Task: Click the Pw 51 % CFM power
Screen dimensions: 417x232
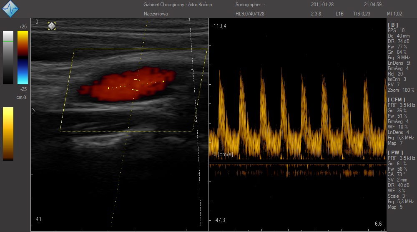Action: coord(397,116)
